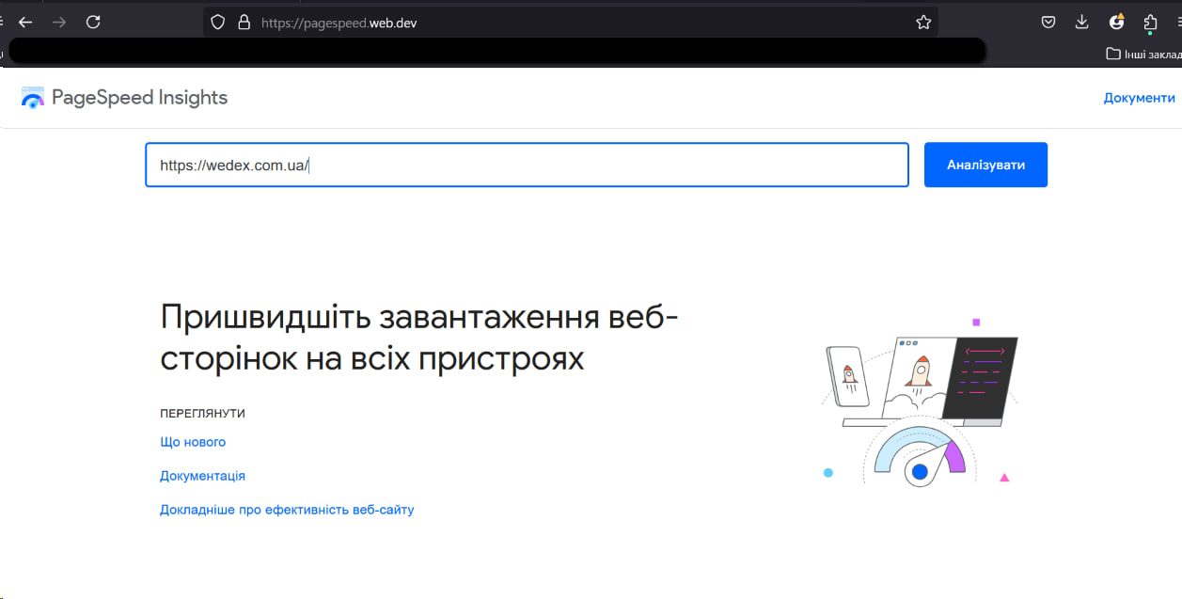Reload the page with the refresh icon
Screen dimensions: 1182x599
coord(93,22)
